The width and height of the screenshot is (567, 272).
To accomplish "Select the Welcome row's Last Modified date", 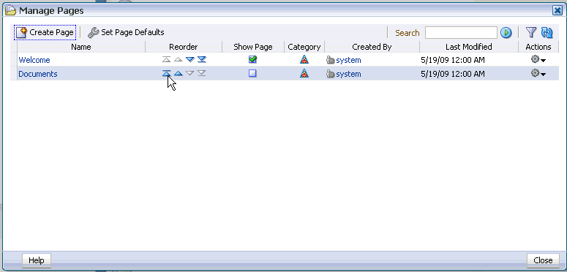I will point(453,60).
